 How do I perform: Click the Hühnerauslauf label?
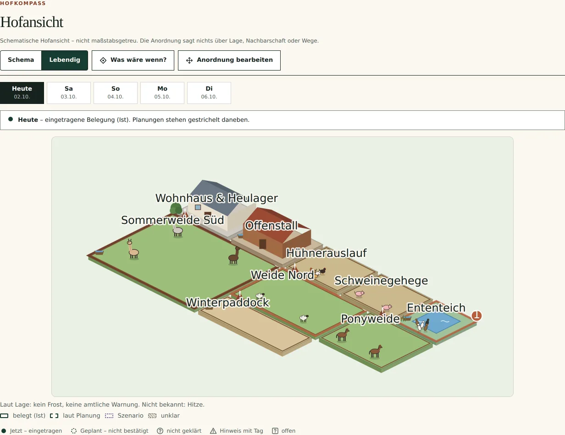coord(327,253)
